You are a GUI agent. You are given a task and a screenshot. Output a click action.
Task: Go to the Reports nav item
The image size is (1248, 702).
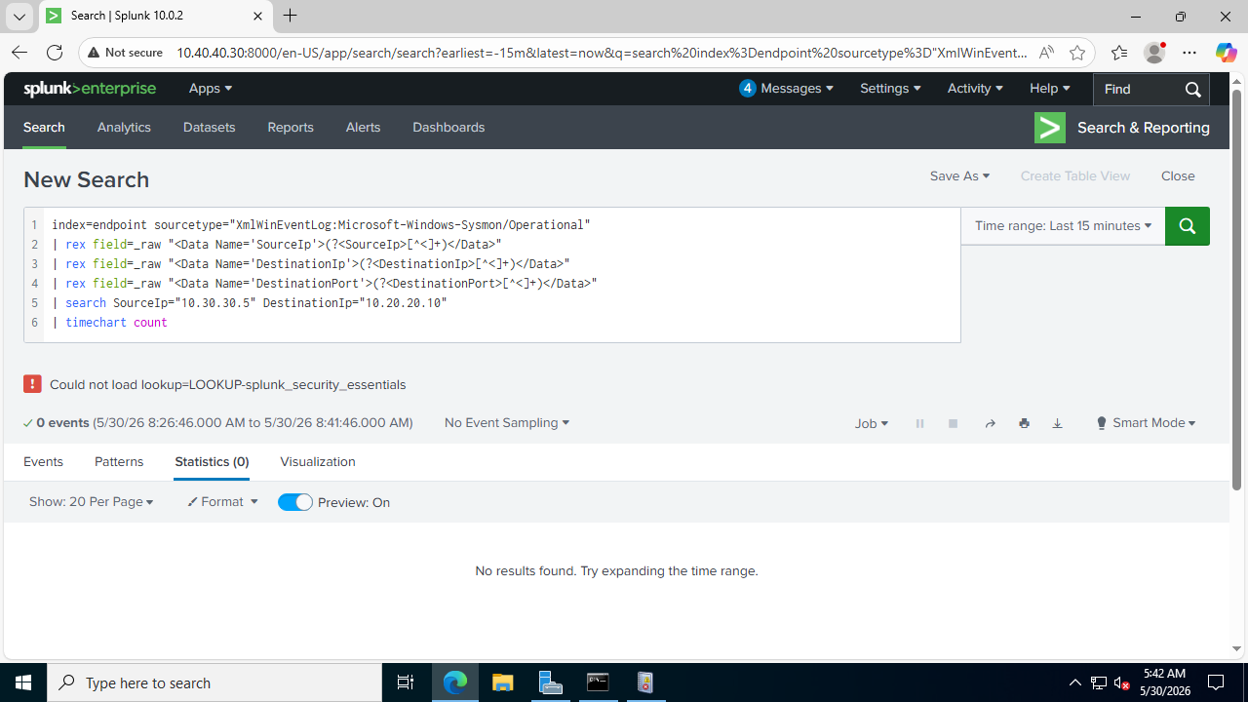tap(291, 128)
